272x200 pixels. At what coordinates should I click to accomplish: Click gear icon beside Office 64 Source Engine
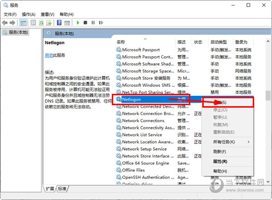[x=119, y=163]
